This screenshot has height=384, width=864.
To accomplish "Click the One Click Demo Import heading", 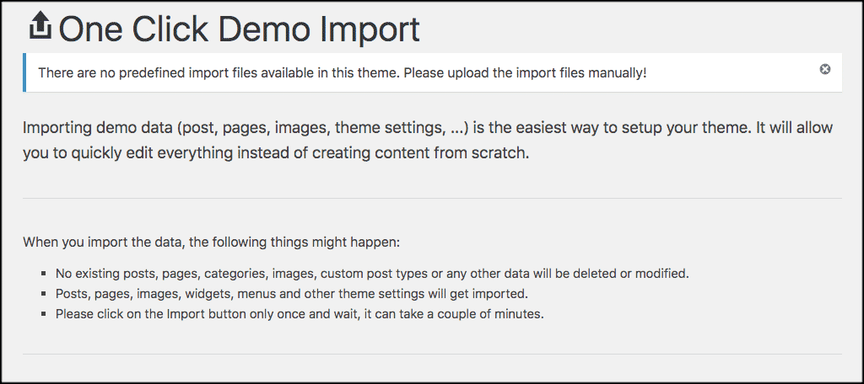I will click(x=239, y=29).
